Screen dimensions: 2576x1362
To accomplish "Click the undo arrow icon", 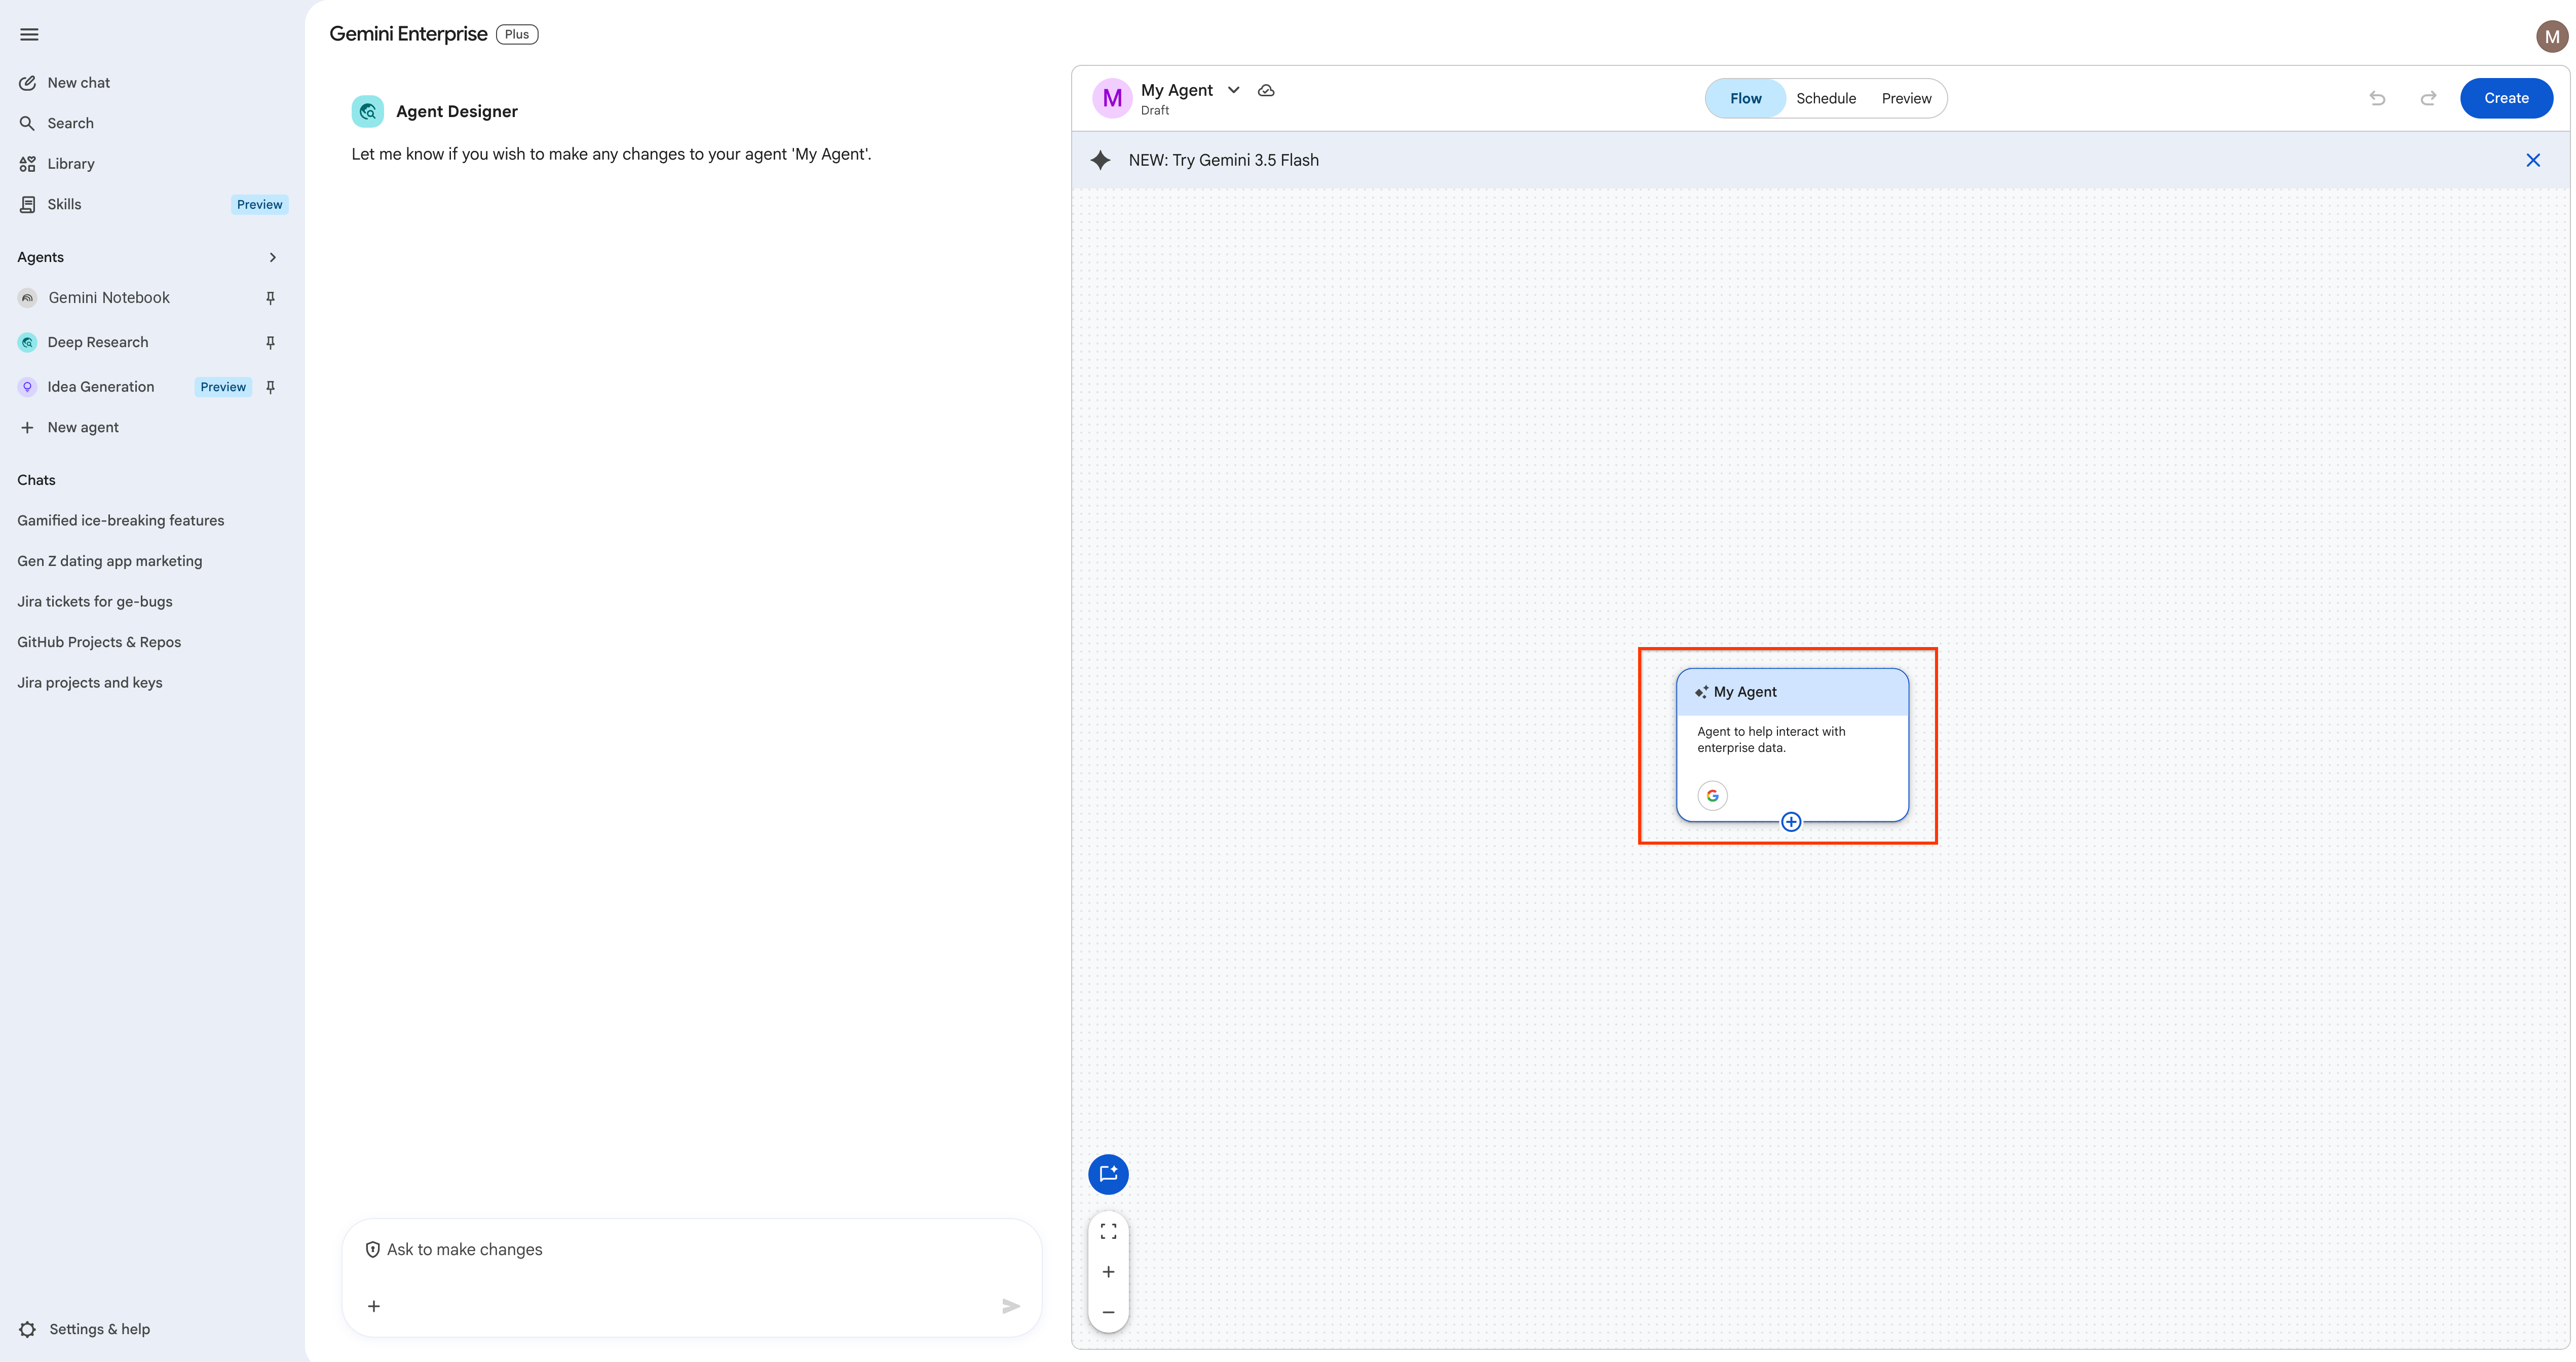I will [x=2377, y=98].
